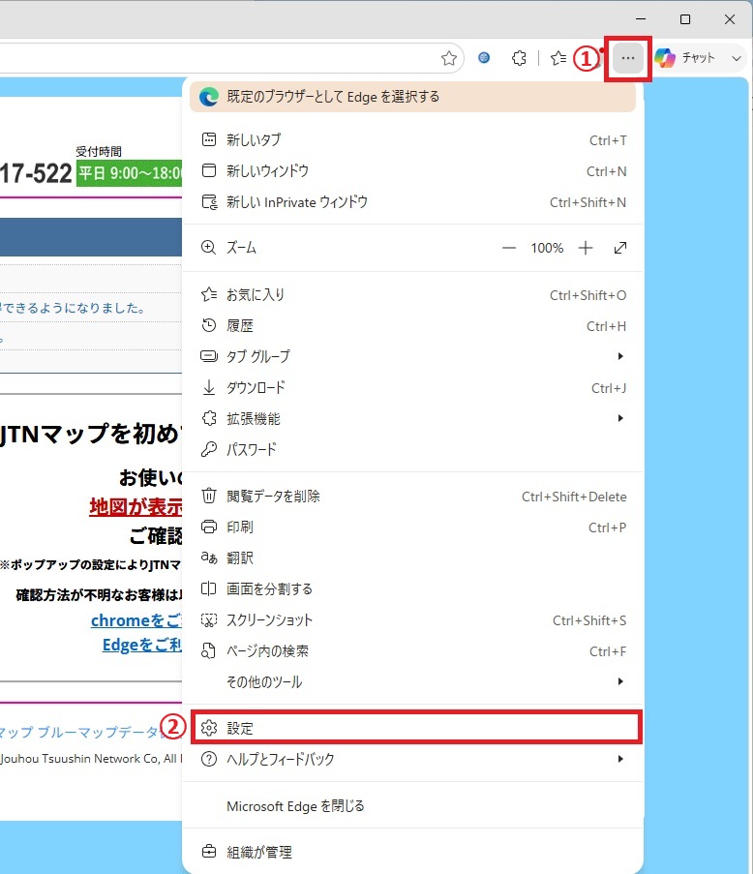The width and height of the screenshot is (753, 874).
Task: Click the find on page icon
Action: click(x=208, y=651)
